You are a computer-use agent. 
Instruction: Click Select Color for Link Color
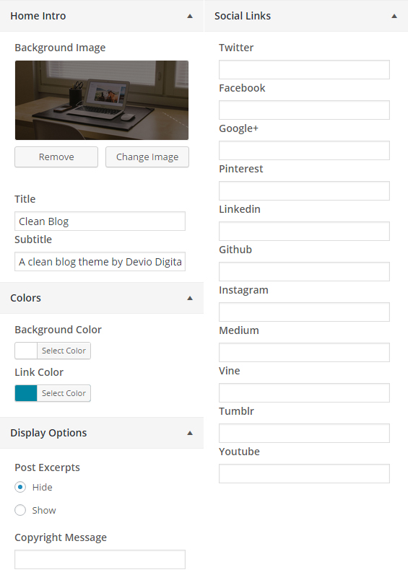coord(64,393)
